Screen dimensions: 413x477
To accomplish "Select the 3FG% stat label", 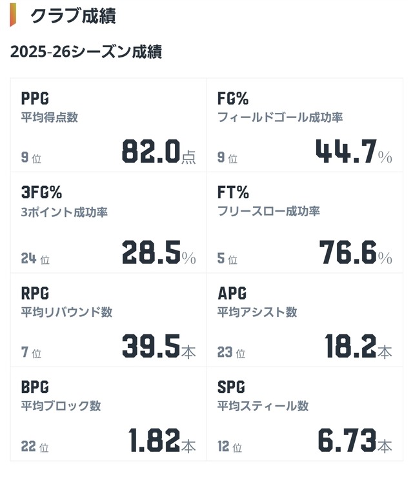I will click(x=42, y=193).
